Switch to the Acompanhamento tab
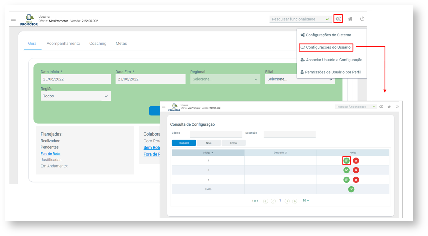 (63, 44)
